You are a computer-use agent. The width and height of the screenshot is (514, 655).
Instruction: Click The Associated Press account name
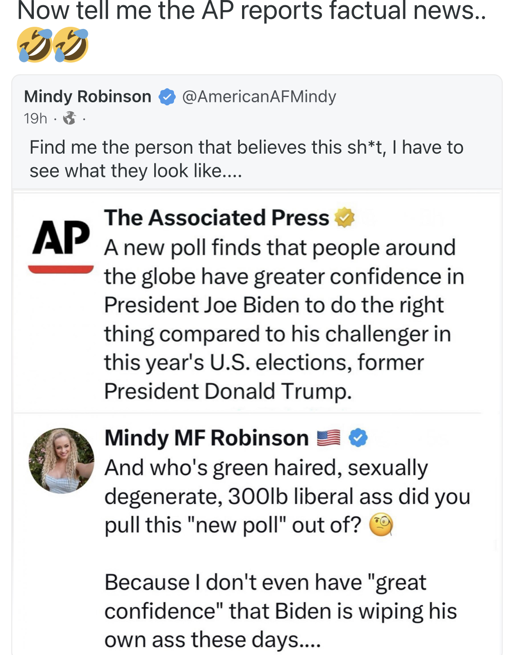[216, 218]
